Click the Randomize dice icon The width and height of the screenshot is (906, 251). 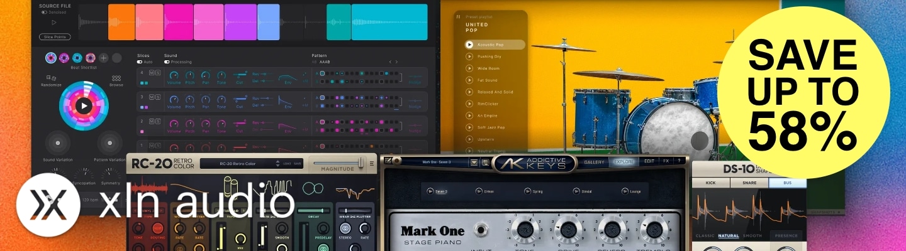click(x=51, y=77)
